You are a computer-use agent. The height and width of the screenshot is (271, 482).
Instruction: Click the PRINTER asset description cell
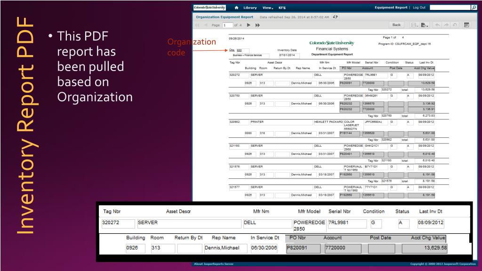point(281,122)
